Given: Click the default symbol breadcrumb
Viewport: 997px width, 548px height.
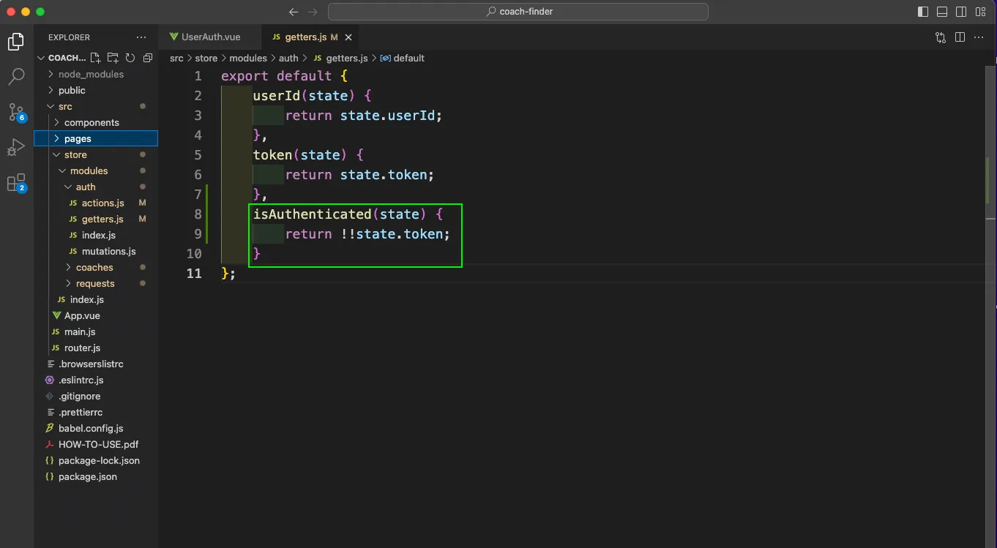Looking at the screenshot, I should coord(403,58).
